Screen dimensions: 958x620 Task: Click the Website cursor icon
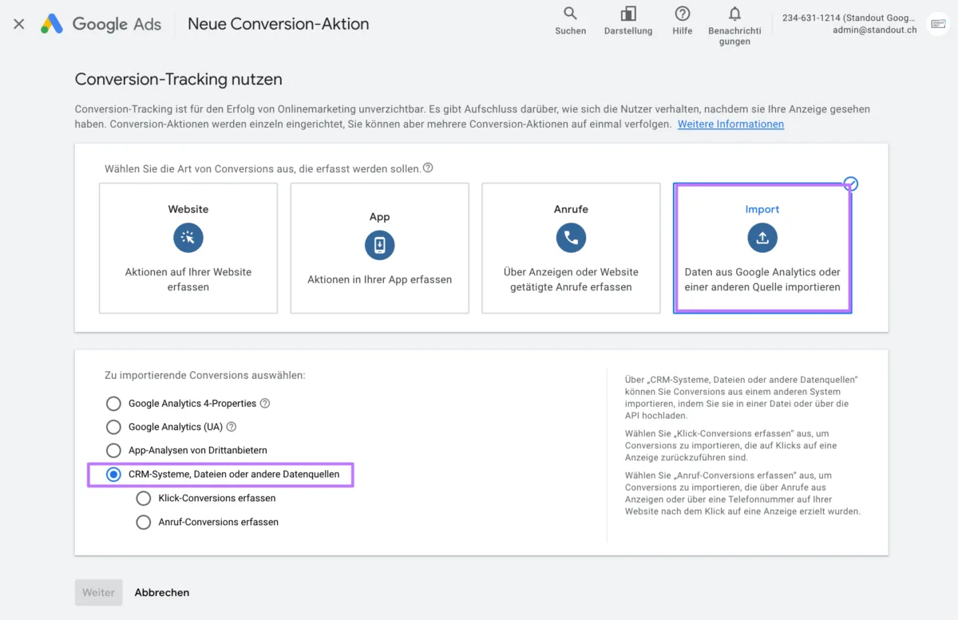pyautogui.click(x=188, y=237)
